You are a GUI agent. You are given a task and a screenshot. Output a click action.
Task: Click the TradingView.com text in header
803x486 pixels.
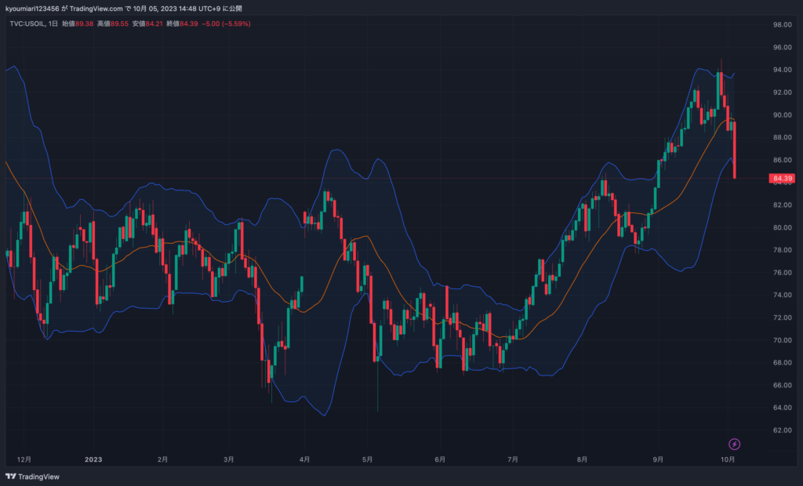click(x=96, y=9)
